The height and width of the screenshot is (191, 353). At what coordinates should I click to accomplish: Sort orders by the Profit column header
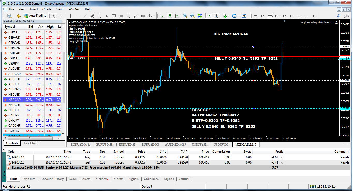tap(268, 152)
